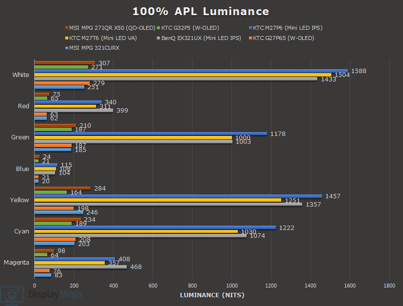Expand the Magenta category row
Image resolution: width=403 pixels, height=306 pixels.
coord(17,262)
